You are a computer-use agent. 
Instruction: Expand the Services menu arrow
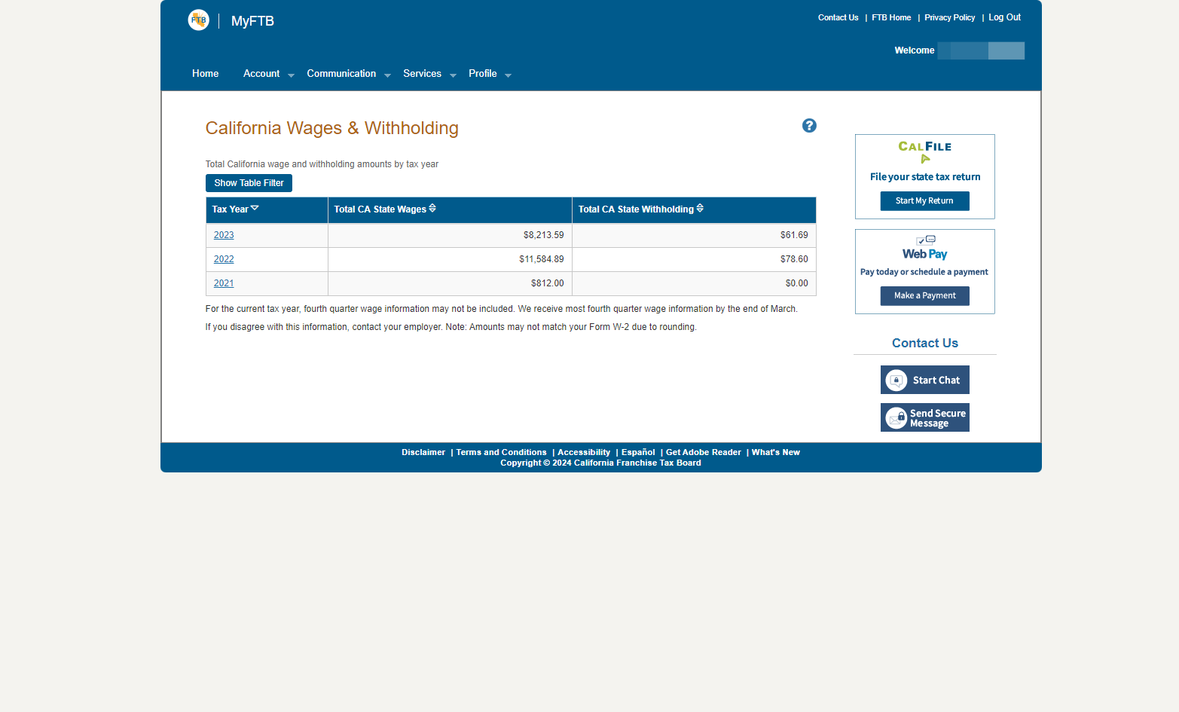pos(453,75)
